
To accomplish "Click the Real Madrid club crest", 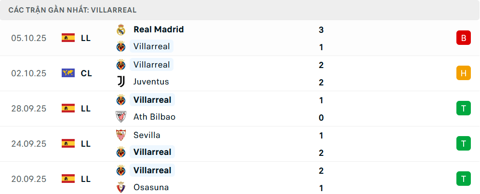I will click(121, 29).
